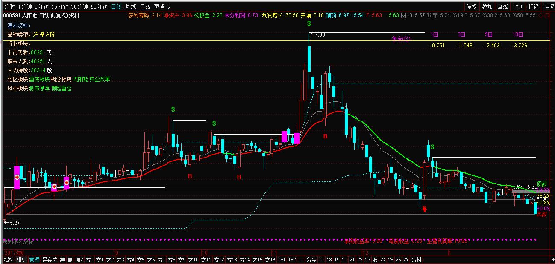Click the 另存为 save-as button

click(x=50, y=260)
